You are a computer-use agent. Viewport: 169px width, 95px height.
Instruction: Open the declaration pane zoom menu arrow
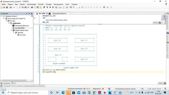162,23
